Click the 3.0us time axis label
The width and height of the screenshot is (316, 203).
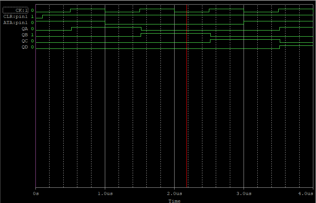click(244, 193)
